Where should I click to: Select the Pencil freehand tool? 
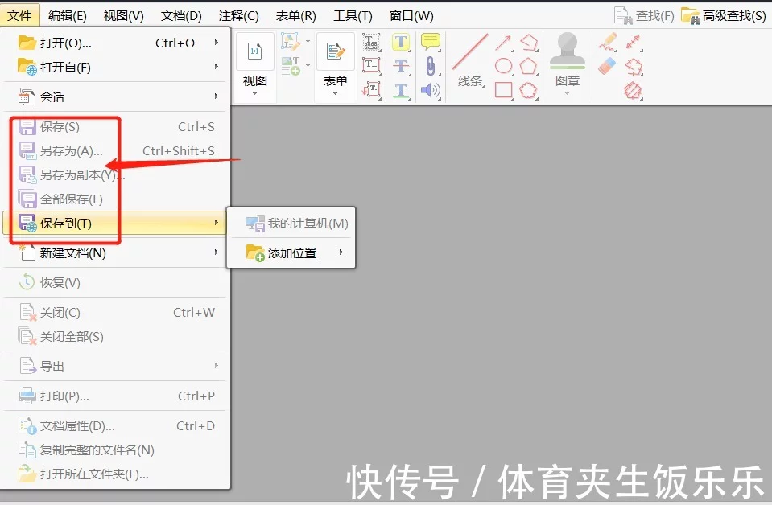point(608,43)
